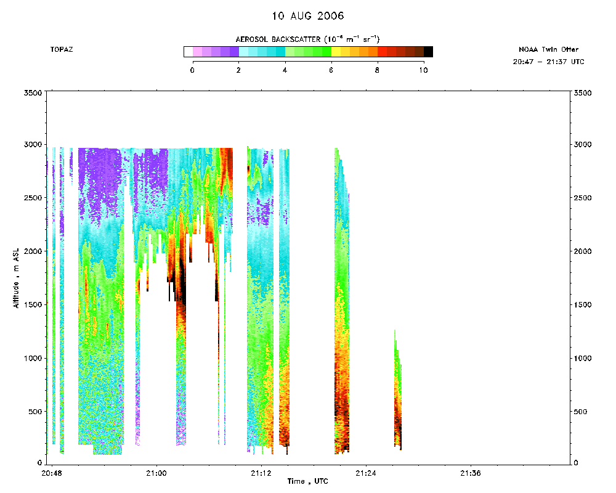Click the right axis tick label 3000
This screenshot has height=493, width=616.
click(583, 144)
